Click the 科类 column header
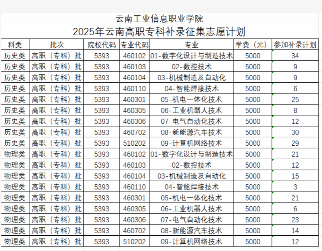Screen dimensions: 322x251 [15, 45]
